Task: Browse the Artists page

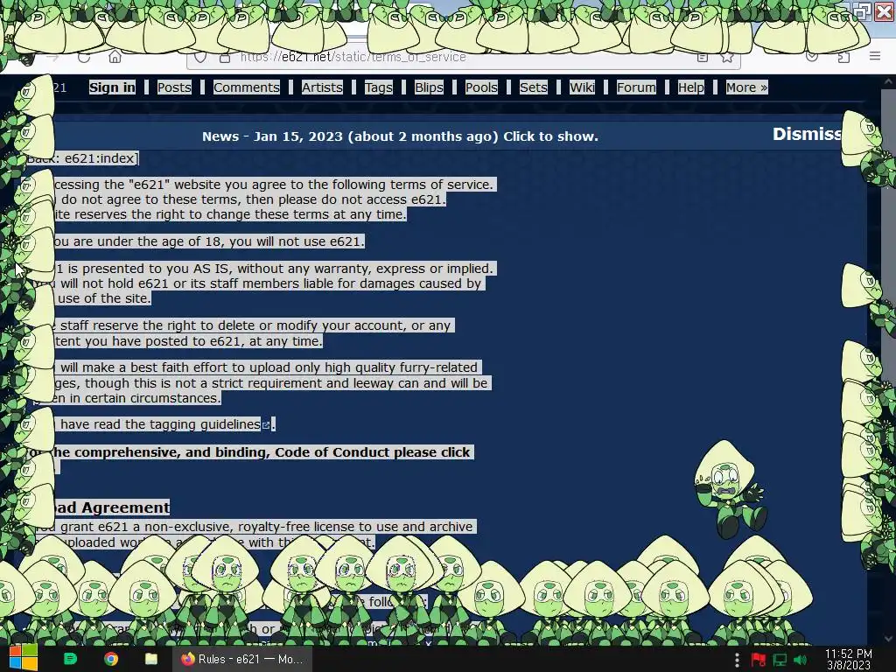Action: click(x=322, y=87)
